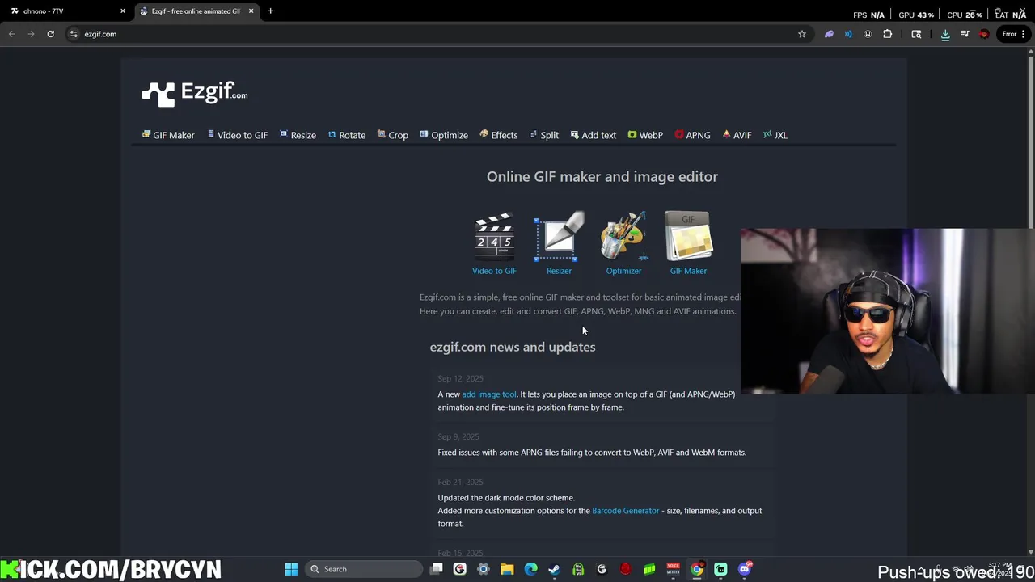Open Voicemeeter from the taskbar
The width and height of the screenshot is (1035, 582).
click(673, 569)
